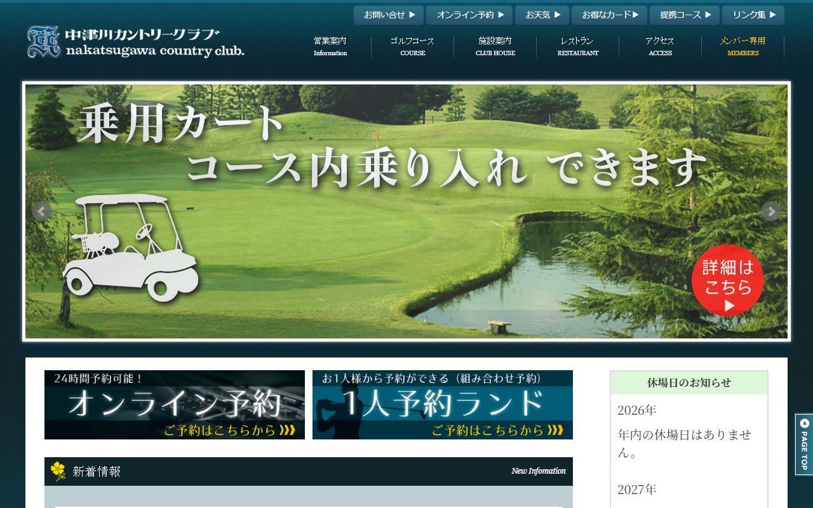Open メンバー専用 MEMBERS menu

[743, 46]
